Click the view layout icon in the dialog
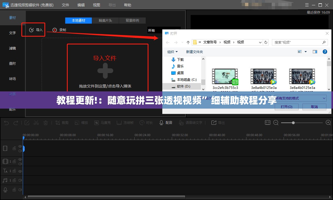The height and width of the screenshot is (200, 333). (300, 52)
